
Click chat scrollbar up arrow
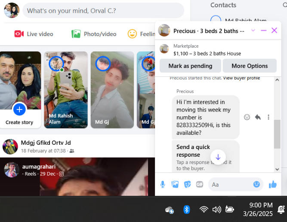pyautogui.click(x=277, y=80)
